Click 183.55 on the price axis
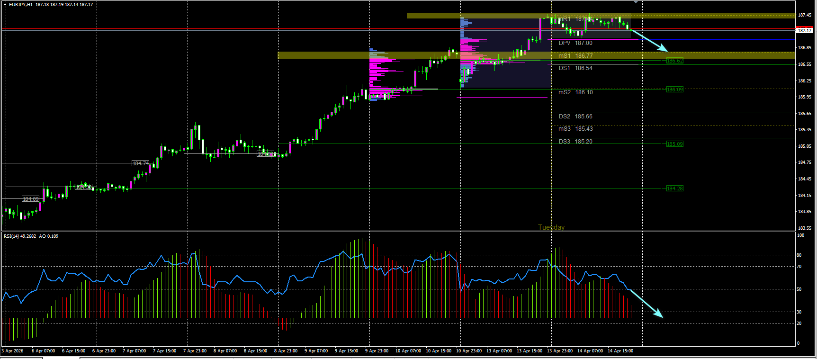 [805, 228]
